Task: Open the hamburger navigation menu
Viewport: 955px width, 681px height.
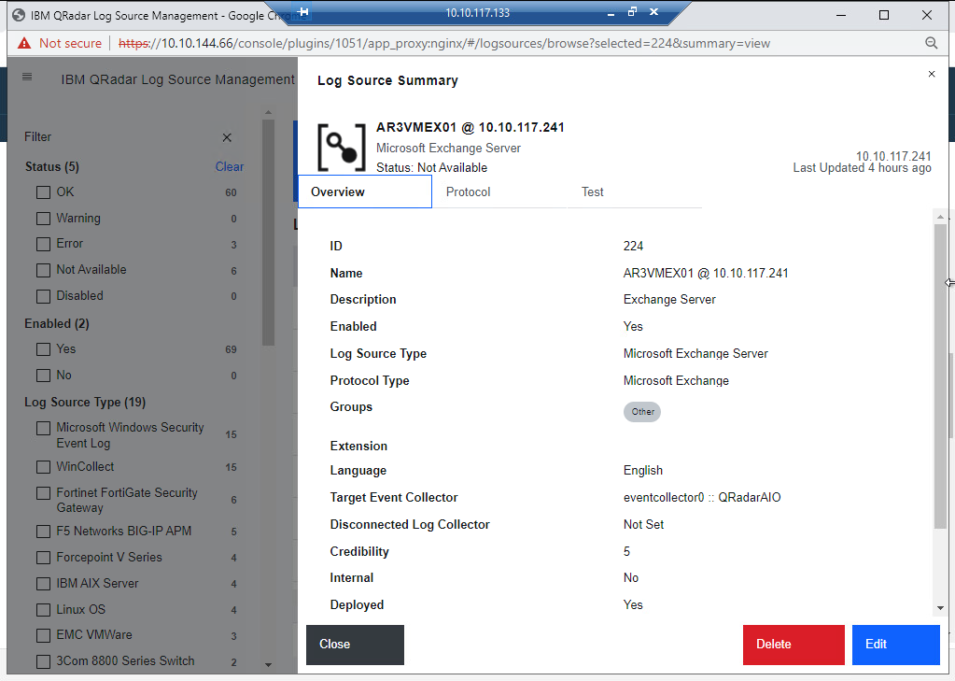Action: click(27, 77)
